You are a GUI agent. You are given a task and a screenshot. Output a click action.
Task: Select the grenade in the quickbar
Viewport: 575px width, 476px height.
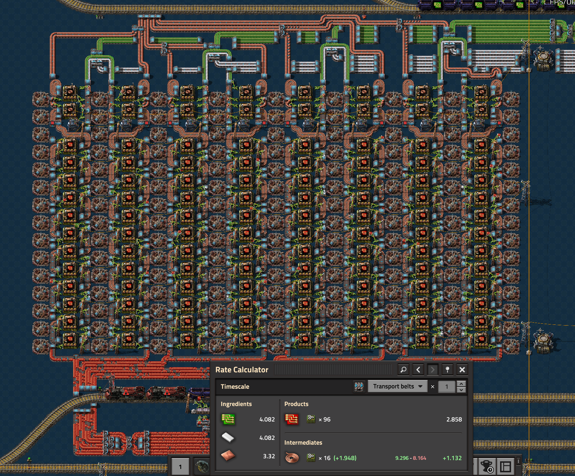coord(202,467)
